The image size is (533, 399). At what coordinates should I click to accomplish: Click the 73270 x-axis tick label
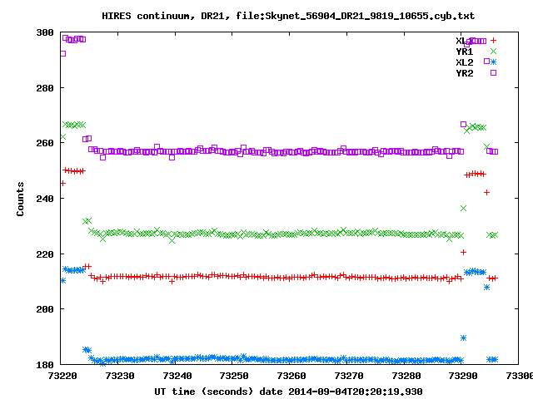pos(349,376)
